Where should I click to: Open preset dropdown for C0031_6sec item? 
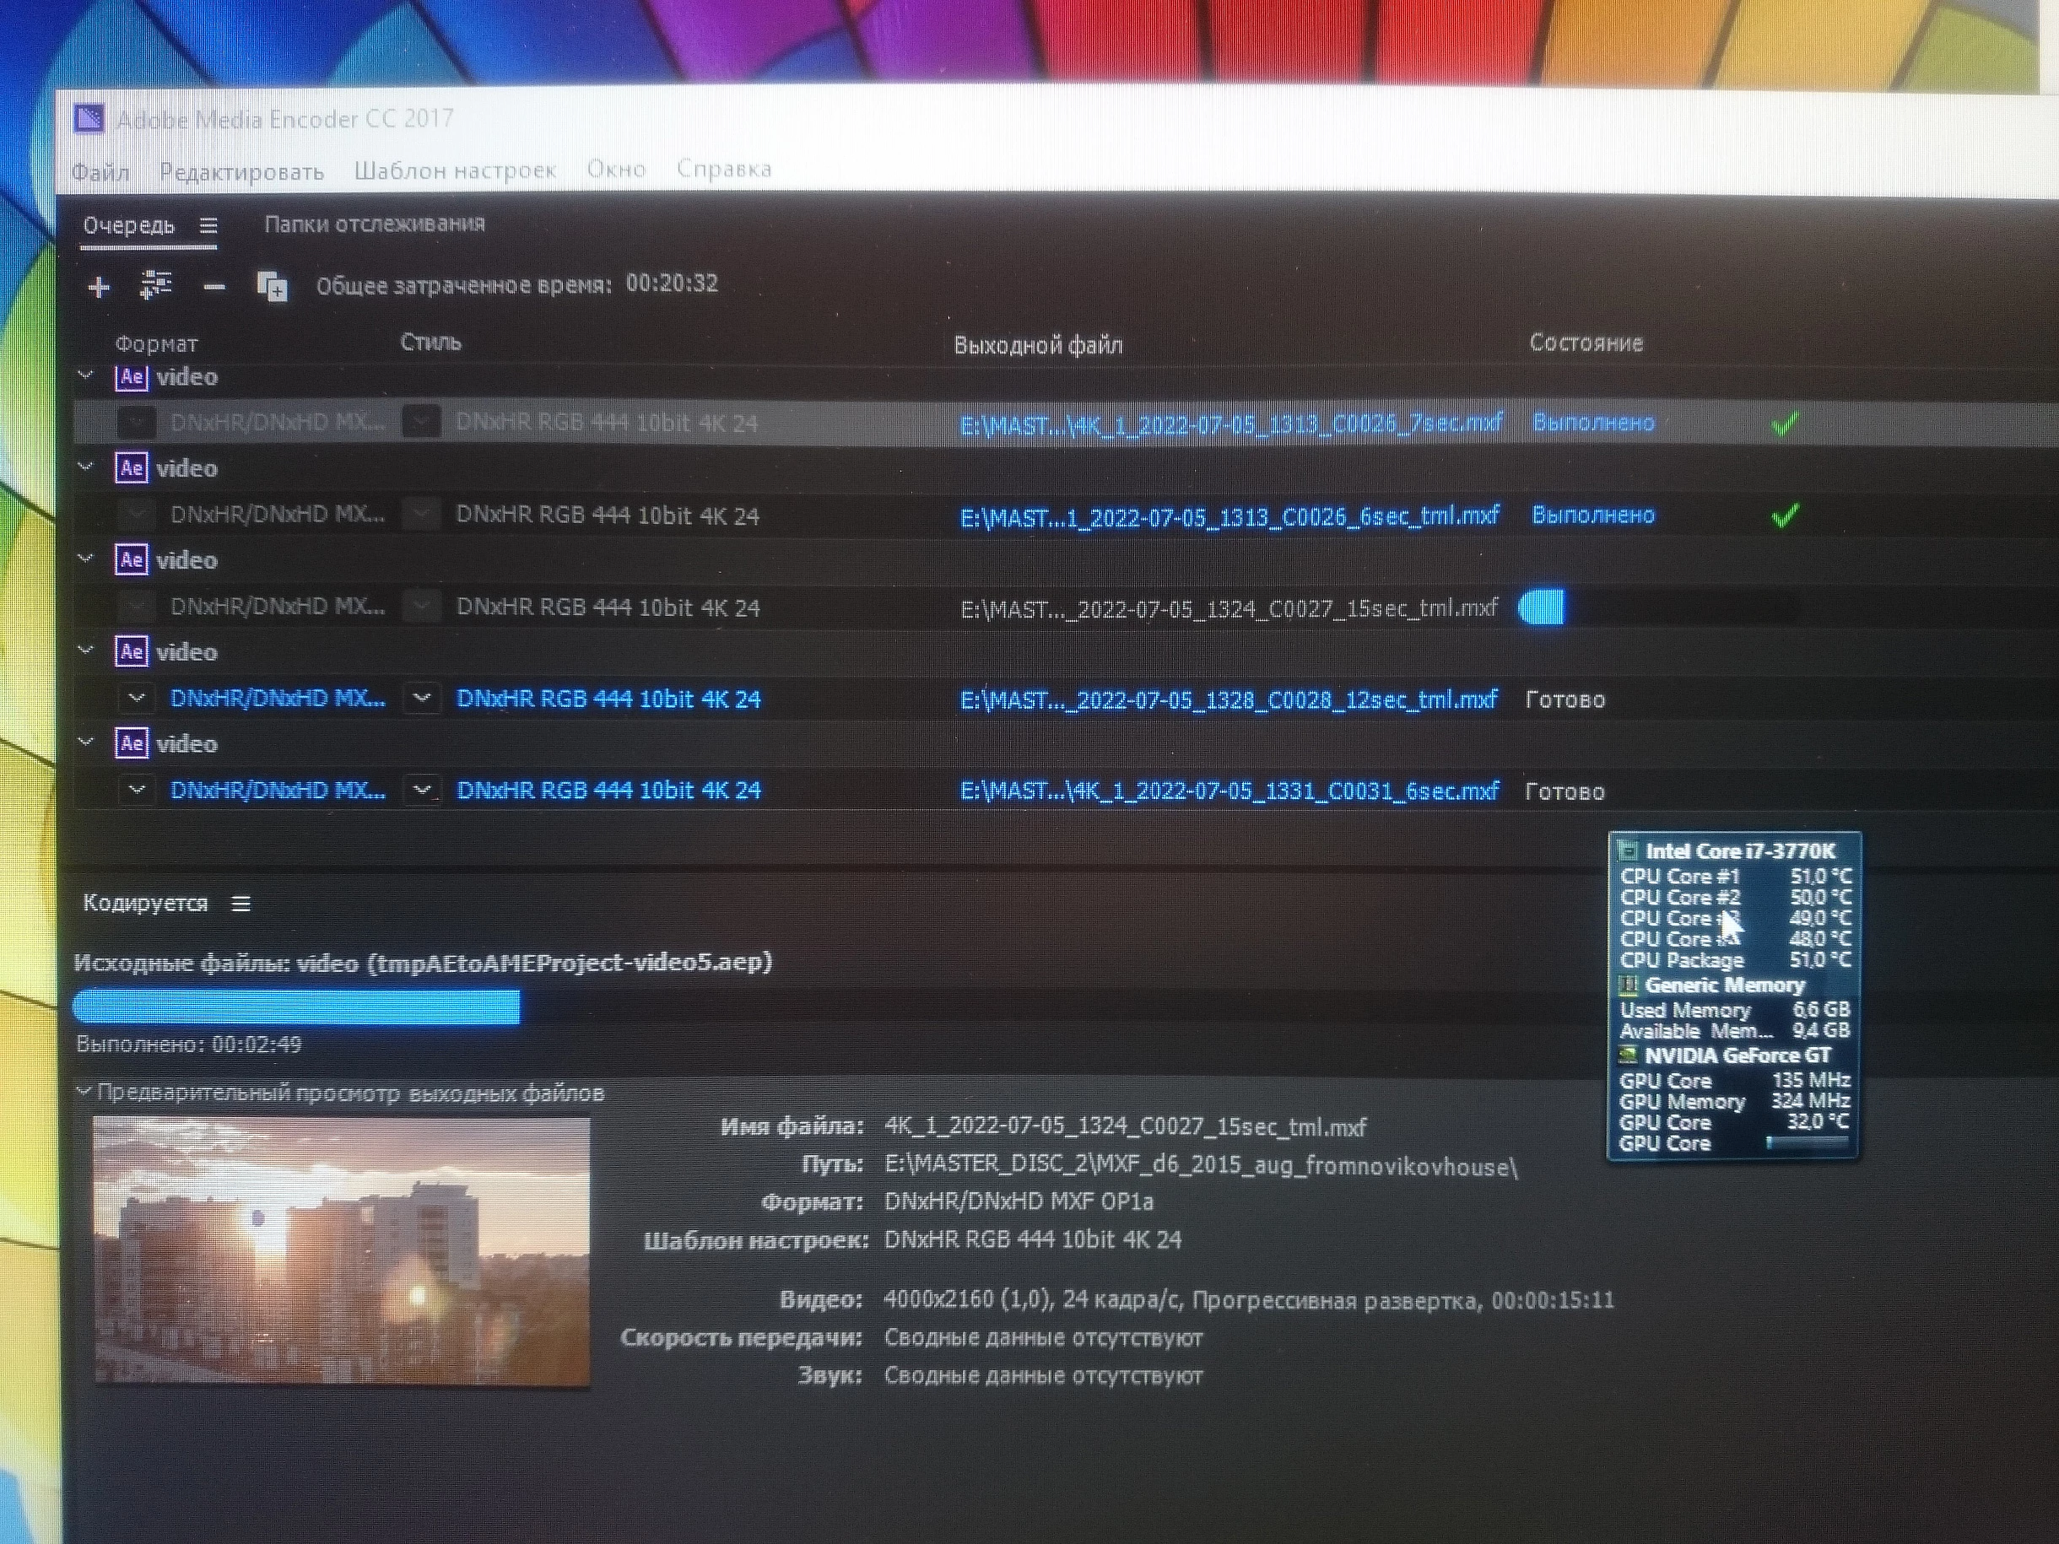tap(422, 791)
